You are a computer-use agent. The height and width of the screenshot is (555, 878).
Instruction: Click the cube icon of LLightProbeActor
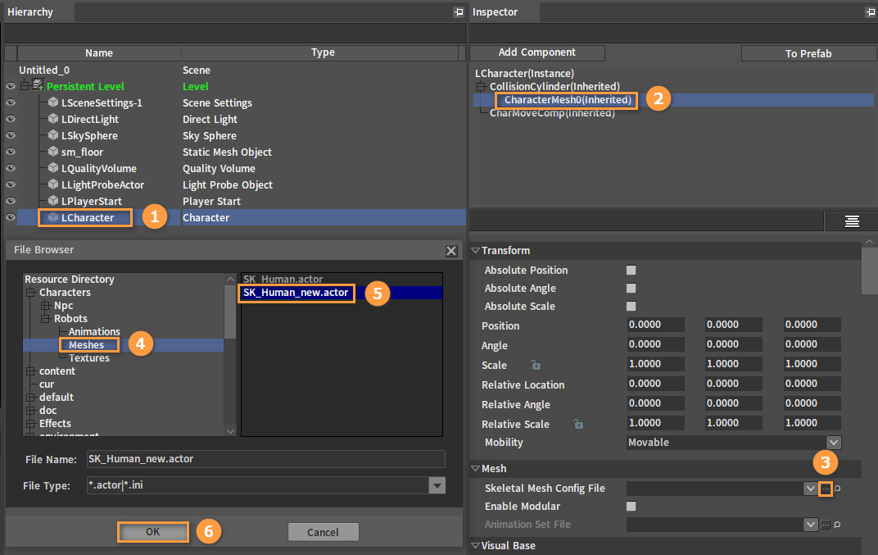point(53,184)
